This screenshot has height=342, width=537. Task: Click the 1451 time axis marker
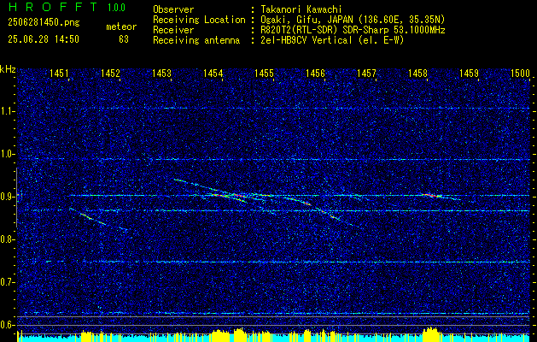(59, 74)
